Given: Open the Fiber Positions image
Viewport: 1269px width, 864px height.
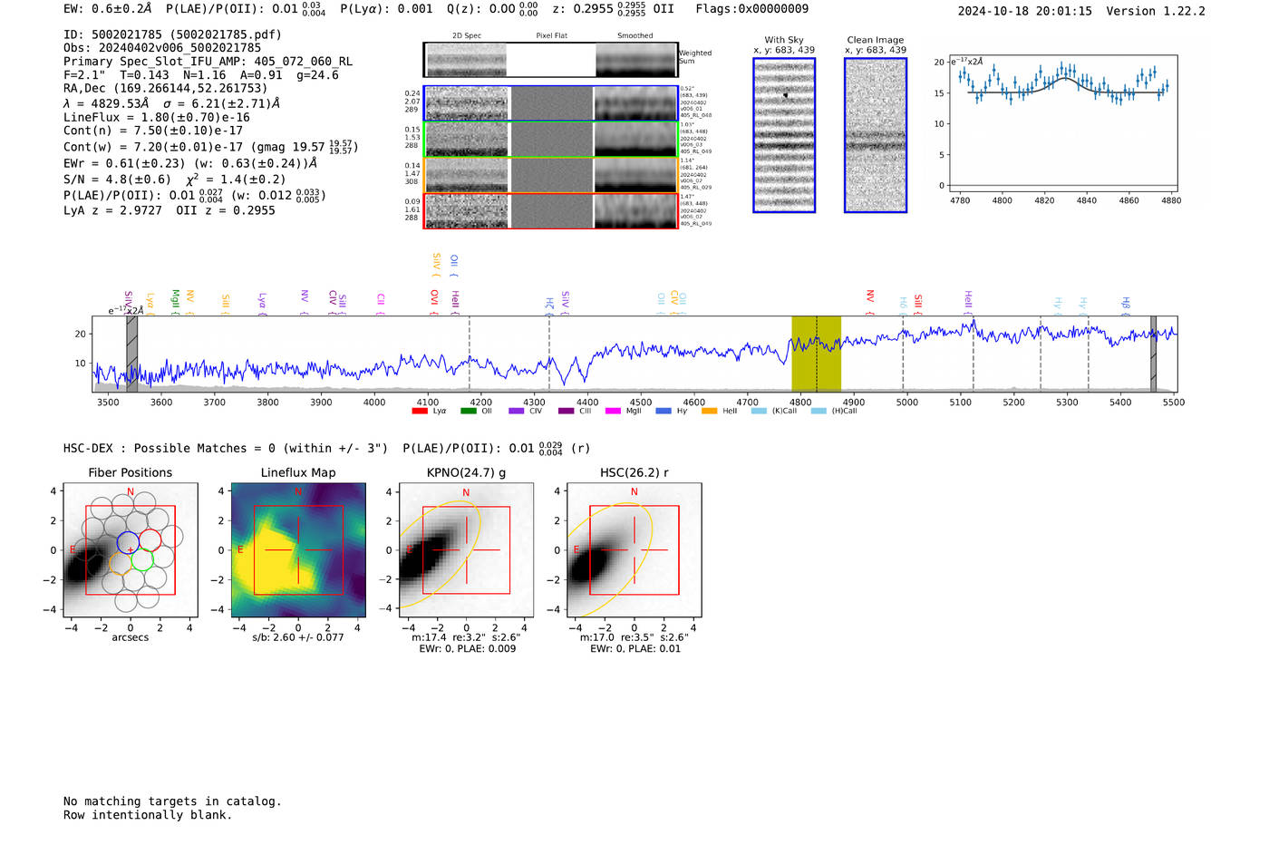Looking at the screenshot, I should (x=131, y=550).
